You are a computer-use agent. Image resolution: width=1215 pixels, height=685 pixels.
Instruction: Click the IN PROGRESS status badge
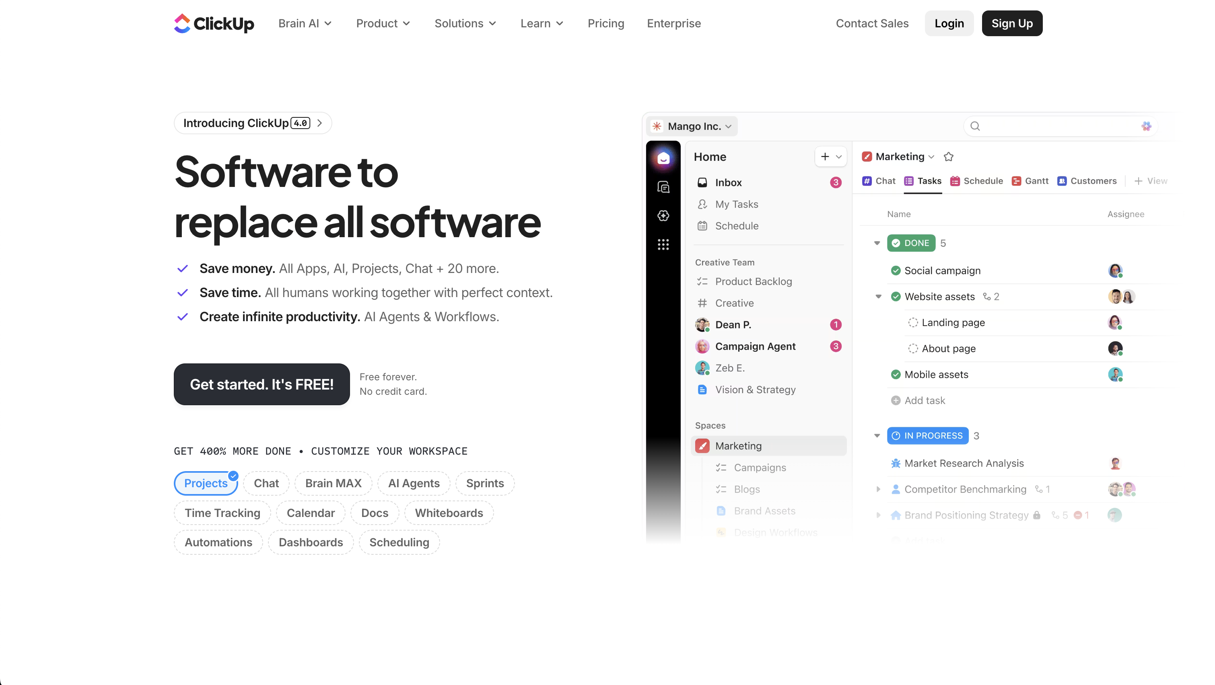pos(927,436)
